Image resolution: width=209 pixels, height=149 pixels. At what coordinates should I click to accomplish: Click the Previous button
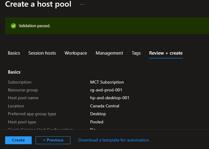pos(53,140)
